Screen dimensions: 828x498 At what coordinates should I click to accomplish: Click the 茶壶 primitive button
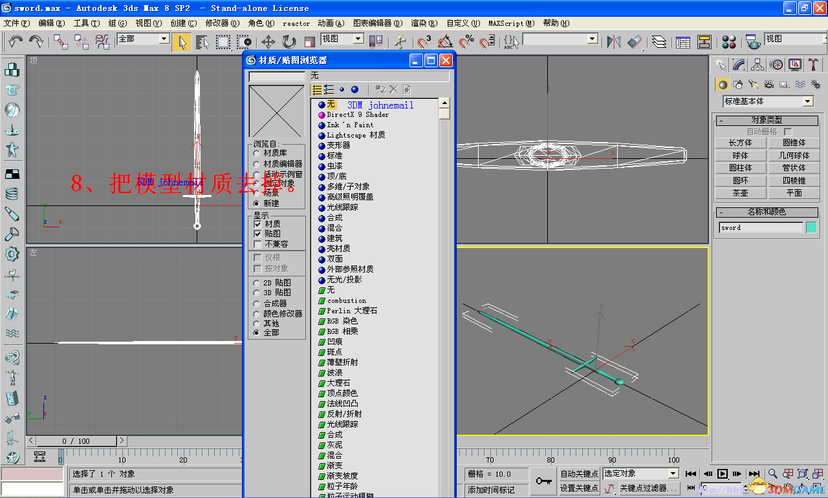click(740, 193)
